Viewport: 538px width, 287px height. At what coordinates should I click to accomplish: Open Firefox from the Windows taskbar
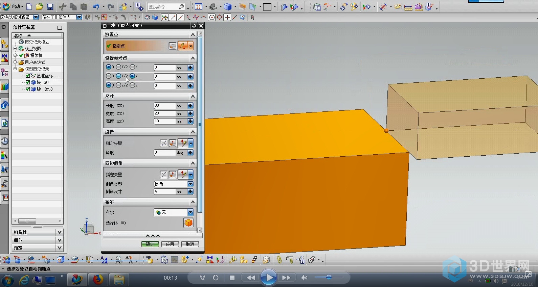tap(98, 280)
